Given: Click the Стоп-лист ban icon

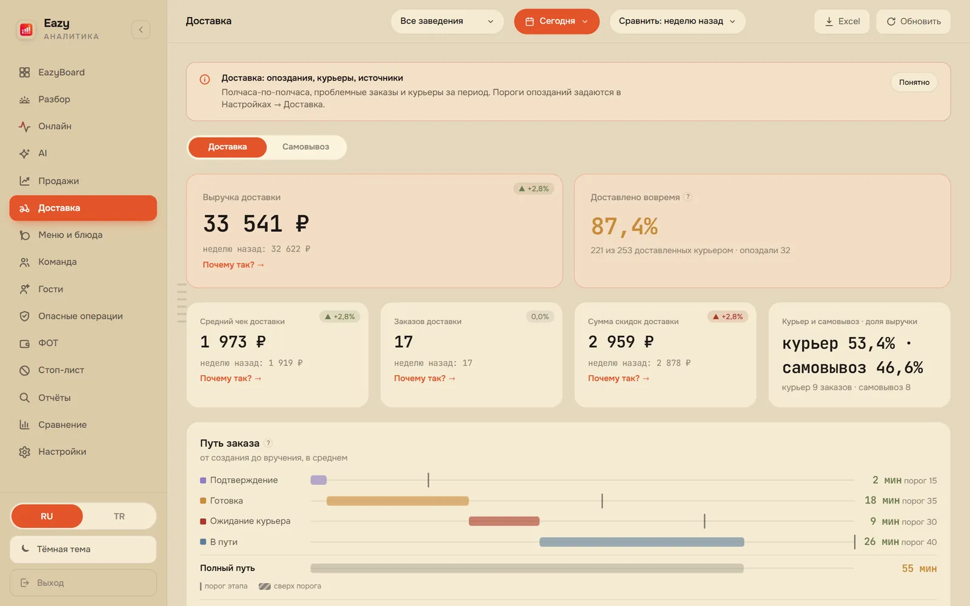Looking at the screenshot, I should pyautogui.click(x=24, y=370).
